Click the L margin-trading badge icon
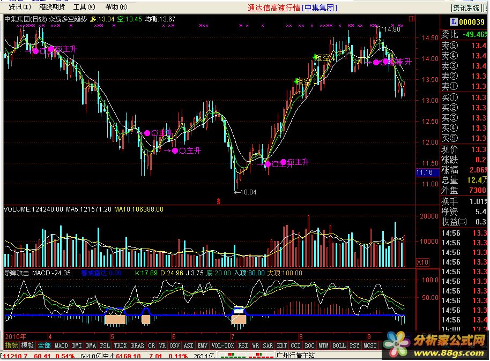The height and width of the screenshot is (361, 490). click(454, 22)
